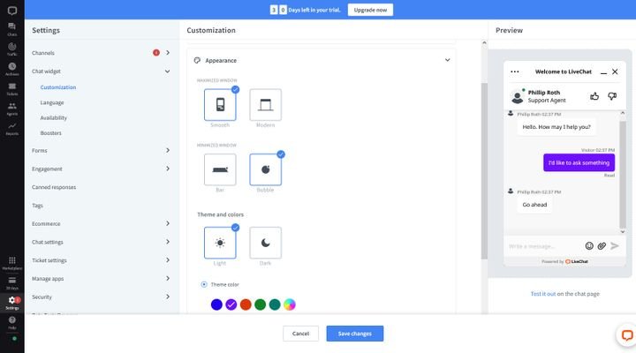Click the Save changes button
The width and height of the screenshot is (636, 353).
coord(355,334)
